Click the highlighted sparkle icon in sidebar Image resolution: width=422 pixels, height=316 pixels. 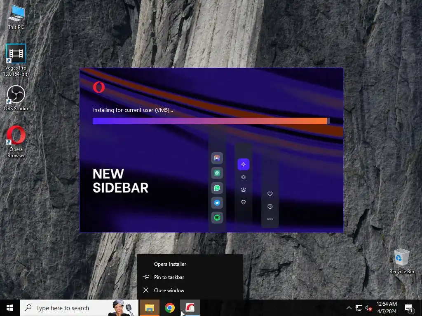243,164
